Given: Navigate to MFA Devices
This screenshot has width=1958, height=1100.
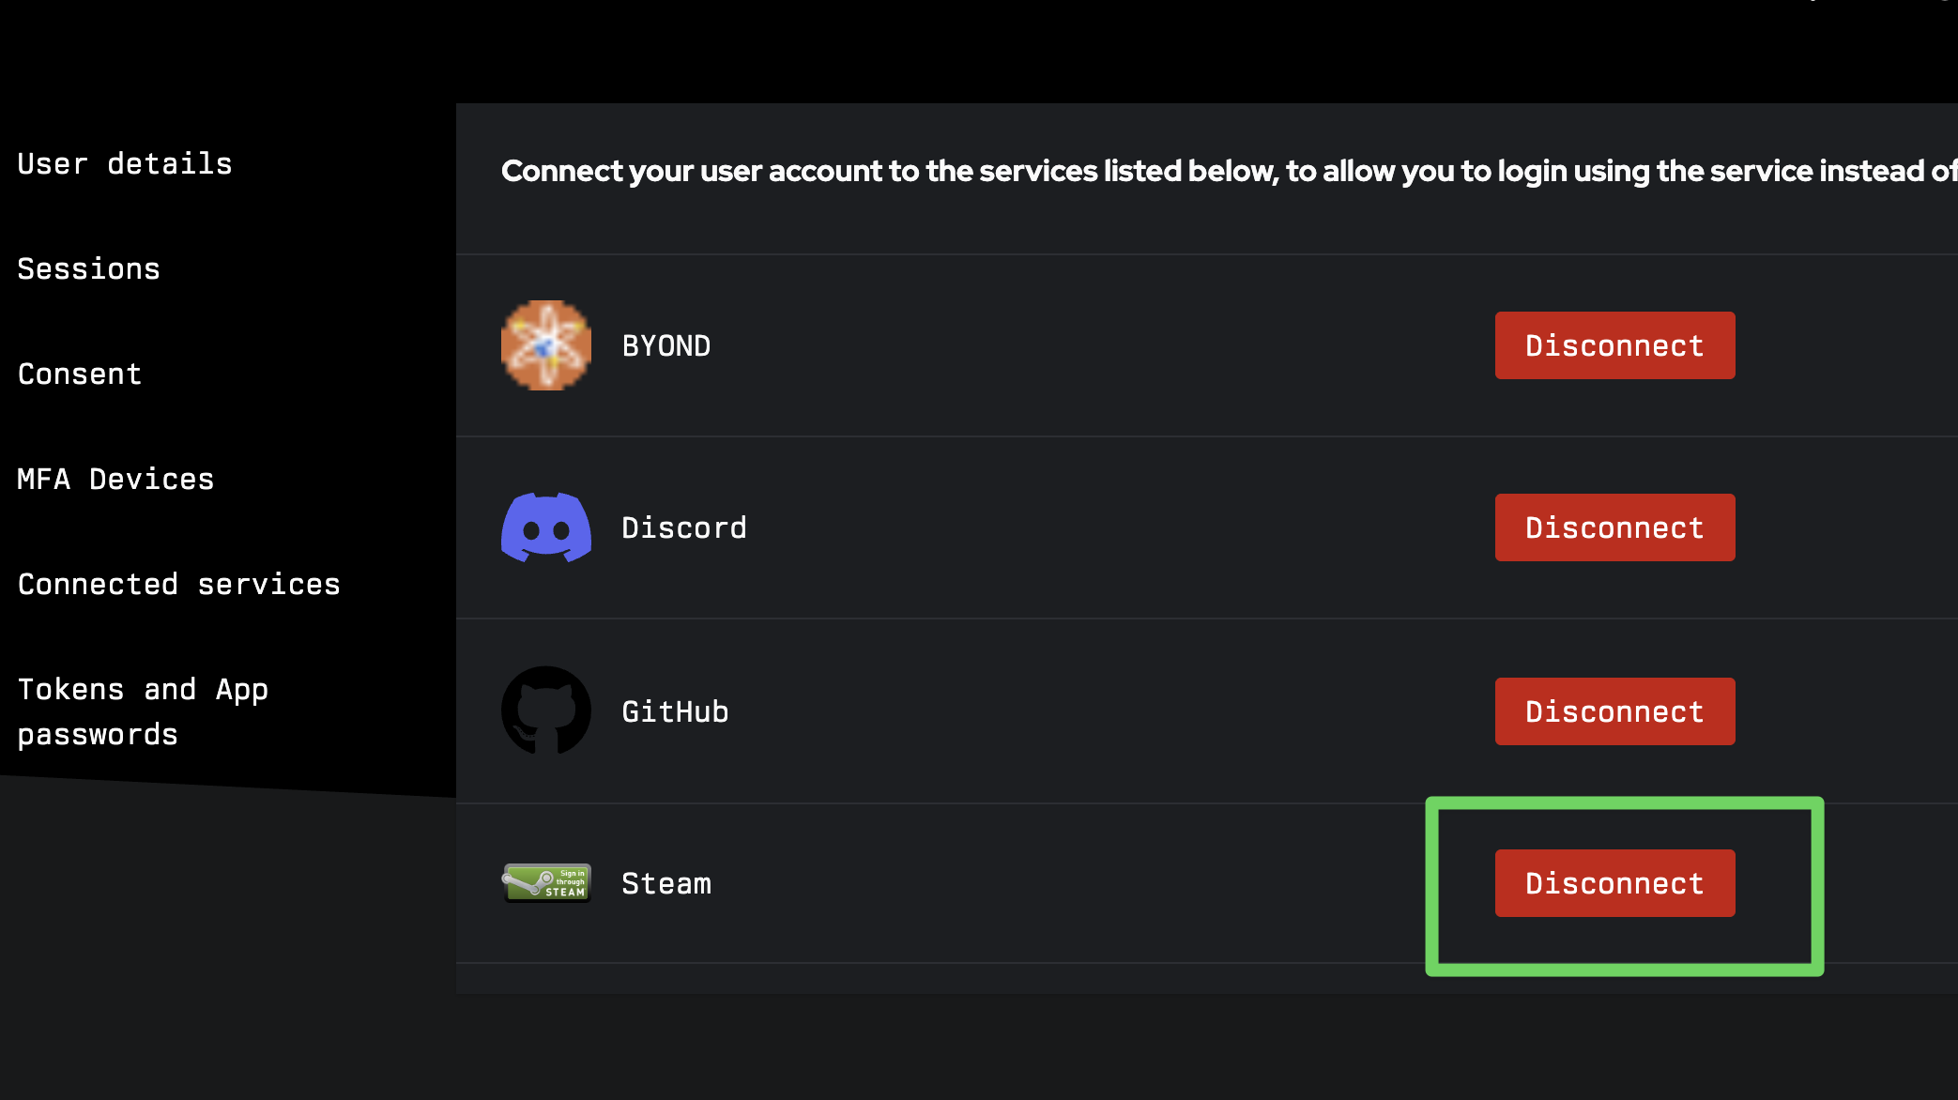Looking at the screenshot, I should click(115, 480).
